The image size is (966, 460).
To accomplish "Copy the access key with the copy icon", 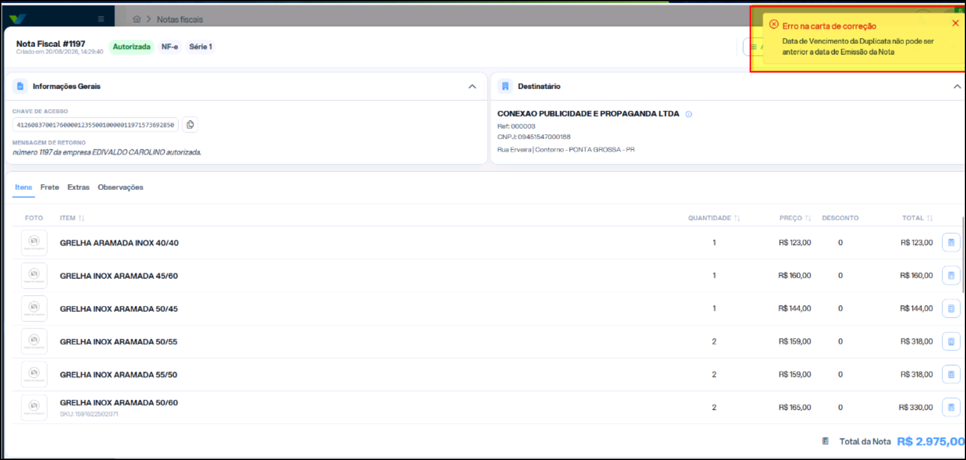I will tap(190, 125).
